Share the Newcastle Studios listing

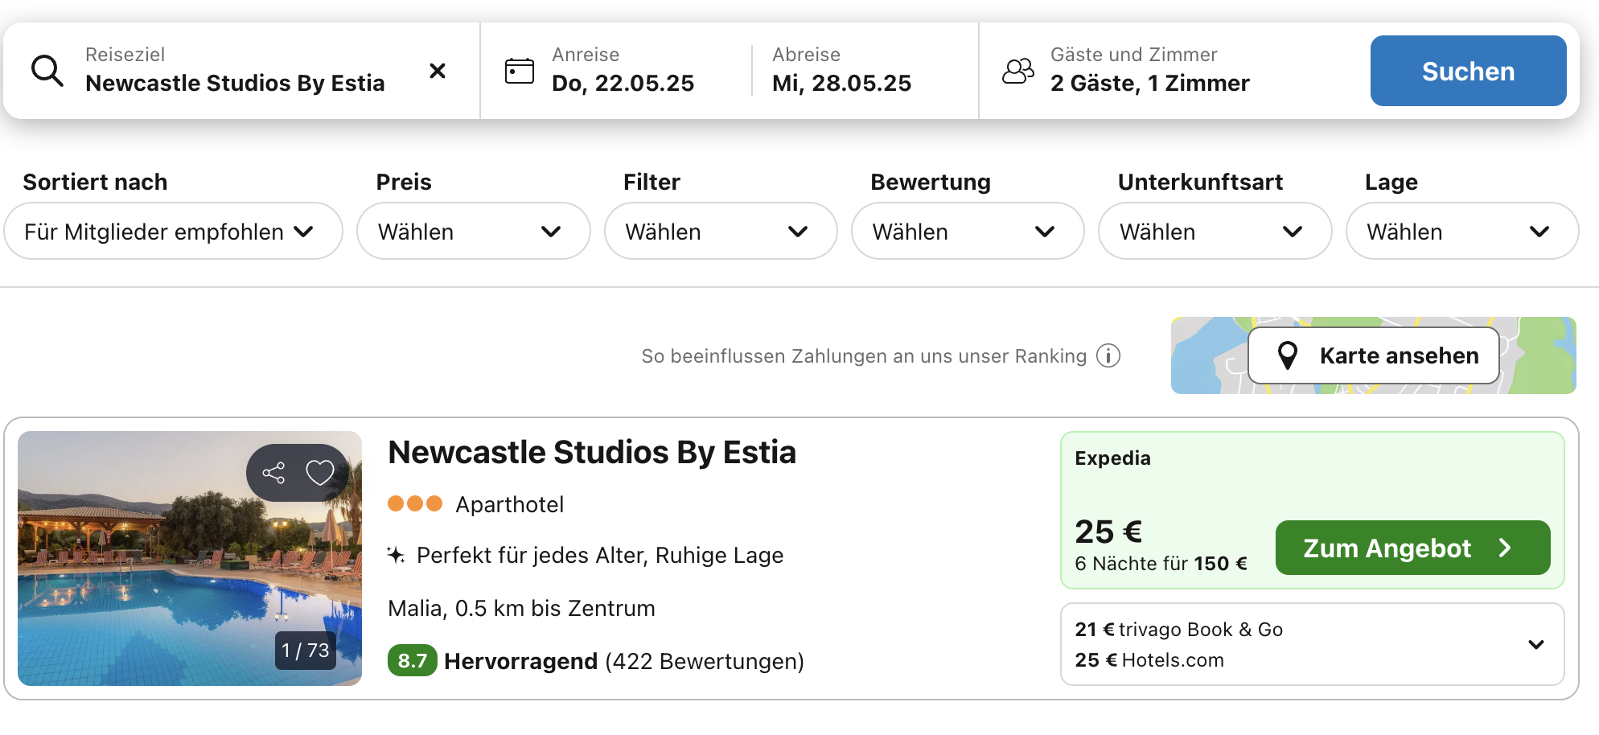(273, 473)
